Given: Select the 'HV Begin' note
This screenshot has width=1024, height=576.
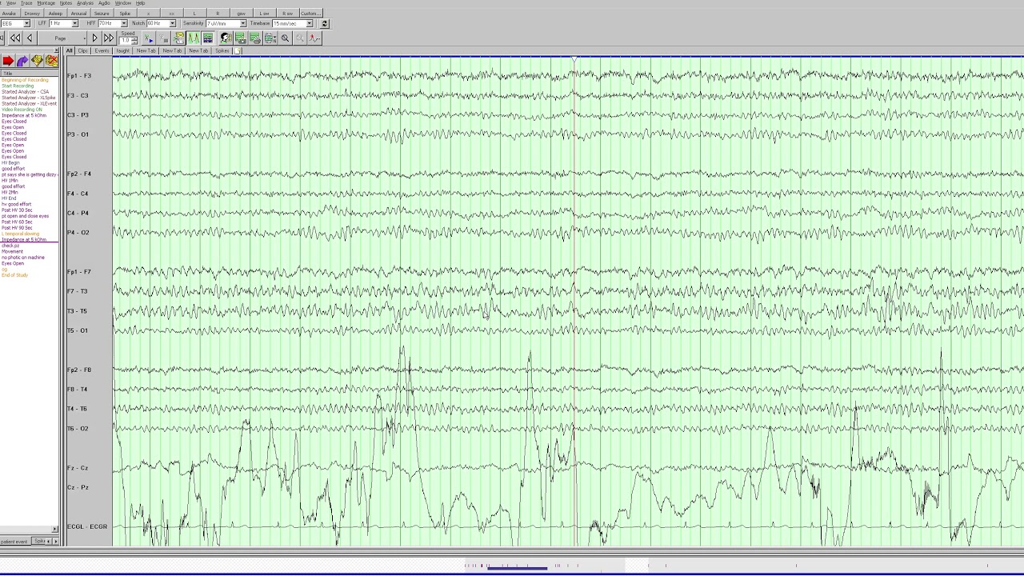Looking at the screenshot, I should 10,162.
